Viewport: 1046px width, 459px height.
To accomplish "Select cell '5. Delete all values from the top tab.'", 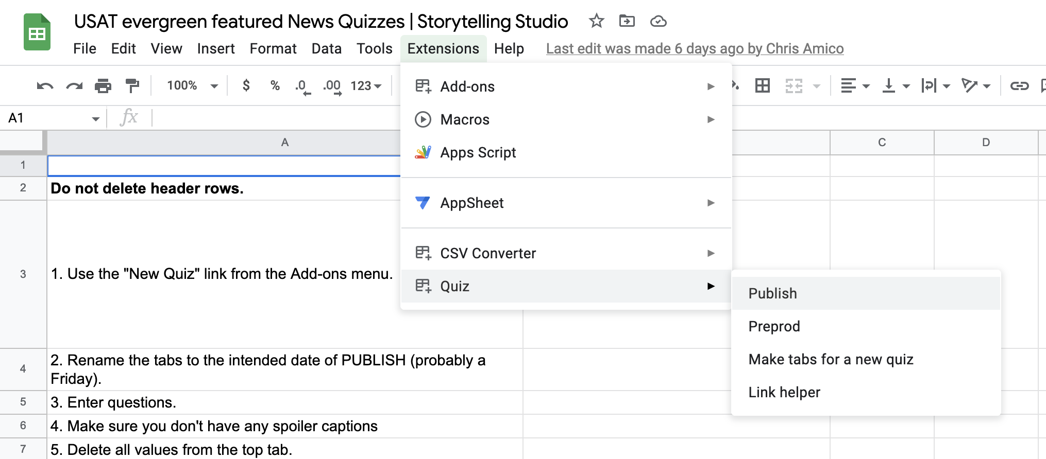I will coord(285,449).
